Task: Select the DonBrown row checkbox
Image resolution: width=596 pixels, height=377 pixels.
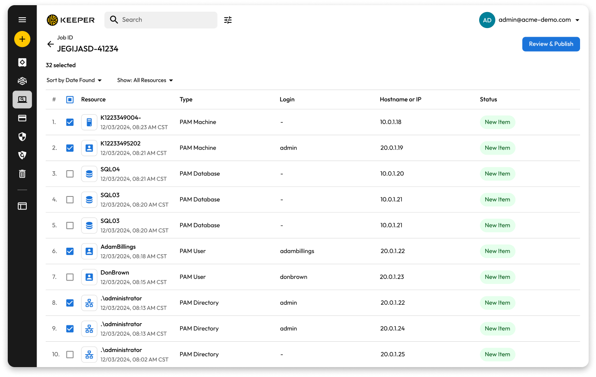Action: pyautogui.click(x=70, y=277)
